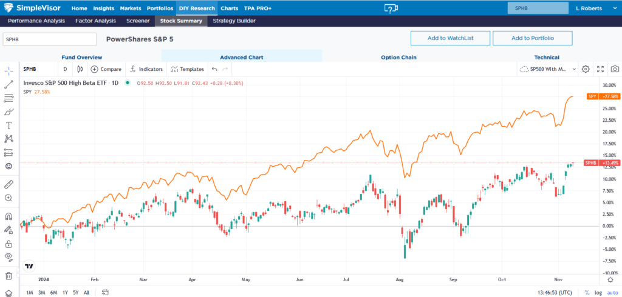Toggle stay in drawing mode
Screen dimensions: 622x297
(x=9, y=230)
